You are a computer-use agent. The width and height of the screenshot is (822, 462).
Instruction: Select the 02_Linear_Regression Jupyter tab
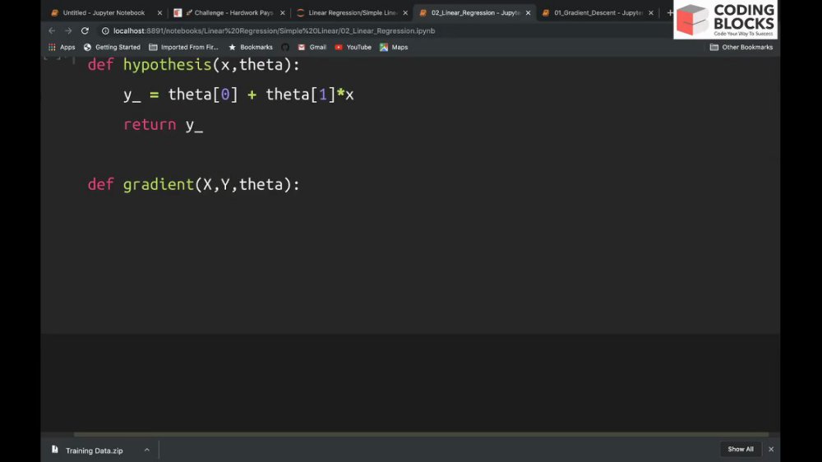(475, 12)
